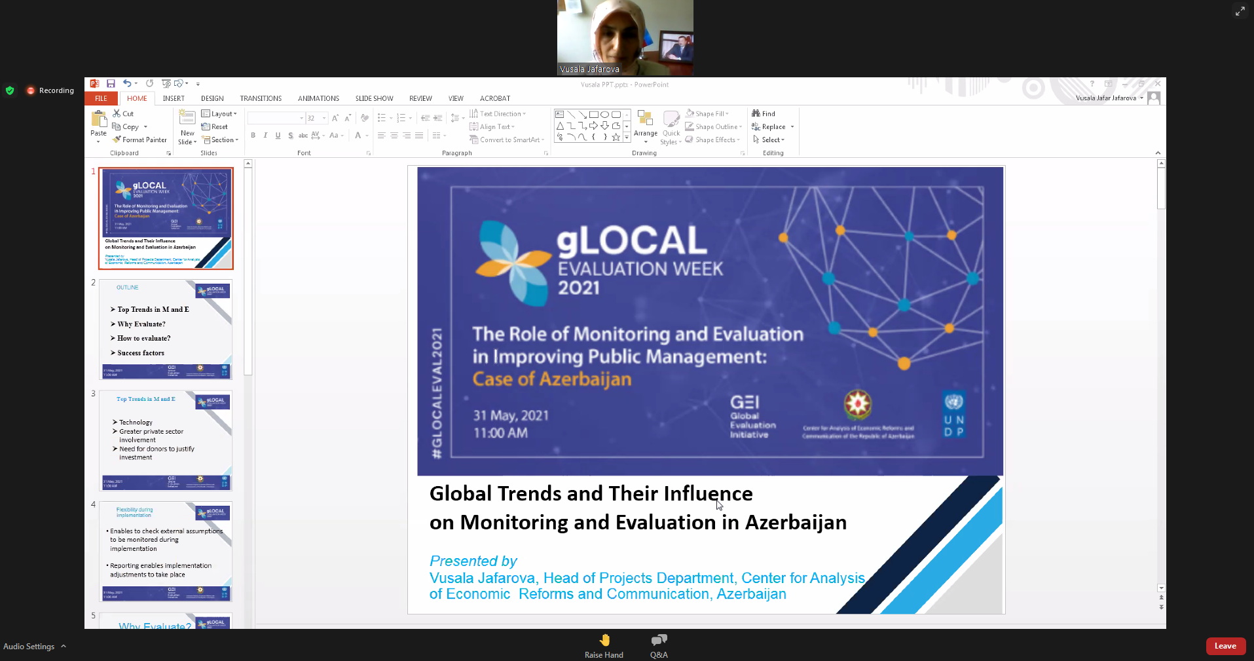Toggle Center alignment button
The height and width of the screenshot is (661, 1254).
[394, 136]
